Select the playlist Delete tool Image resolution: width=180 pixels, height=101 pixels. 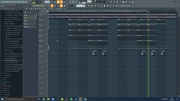pyautogui.click(x=34, y=9)
